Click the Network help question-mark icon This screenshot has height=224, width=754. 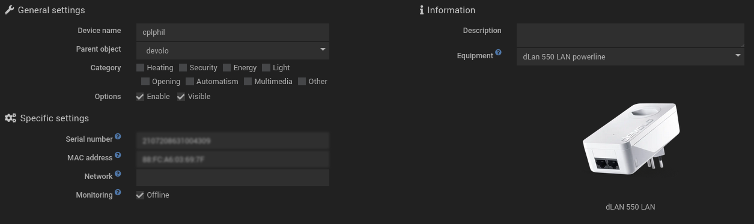118,174
